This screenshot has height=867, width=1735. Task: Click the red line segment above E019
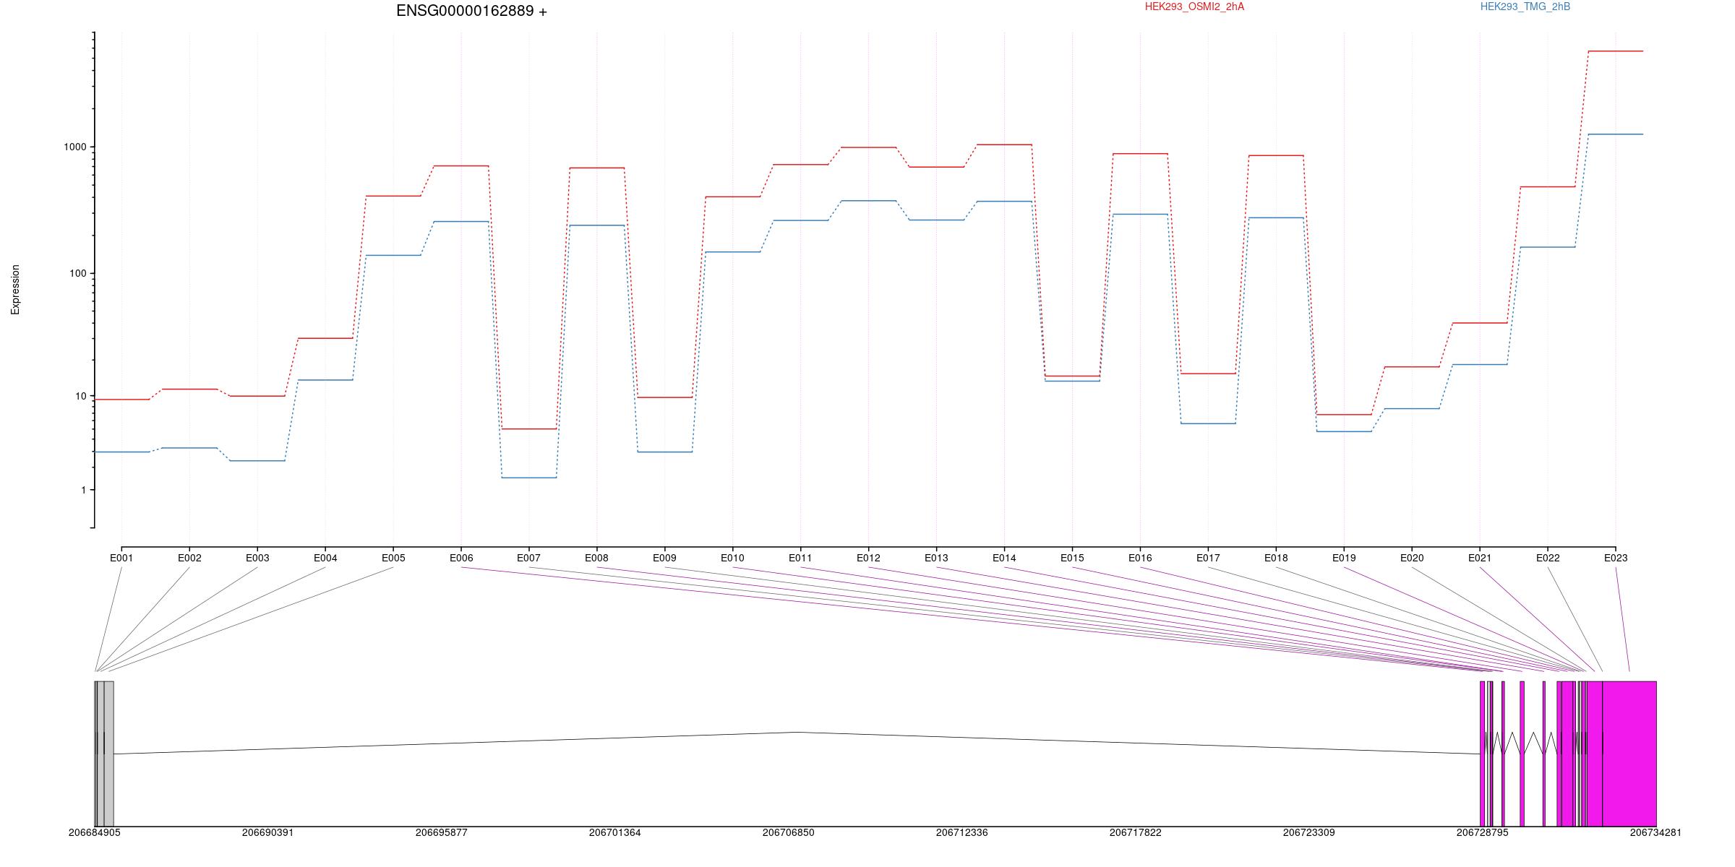coord(1344,415)
